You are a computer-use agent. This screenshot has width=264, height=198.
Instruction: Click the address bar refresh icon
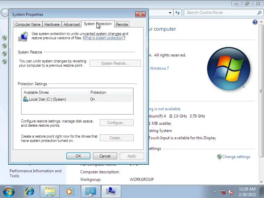[178, 13]
